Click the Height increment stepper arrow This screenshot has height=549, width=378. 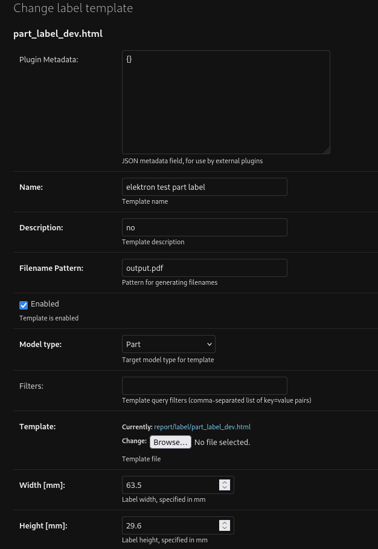(224, 522)
